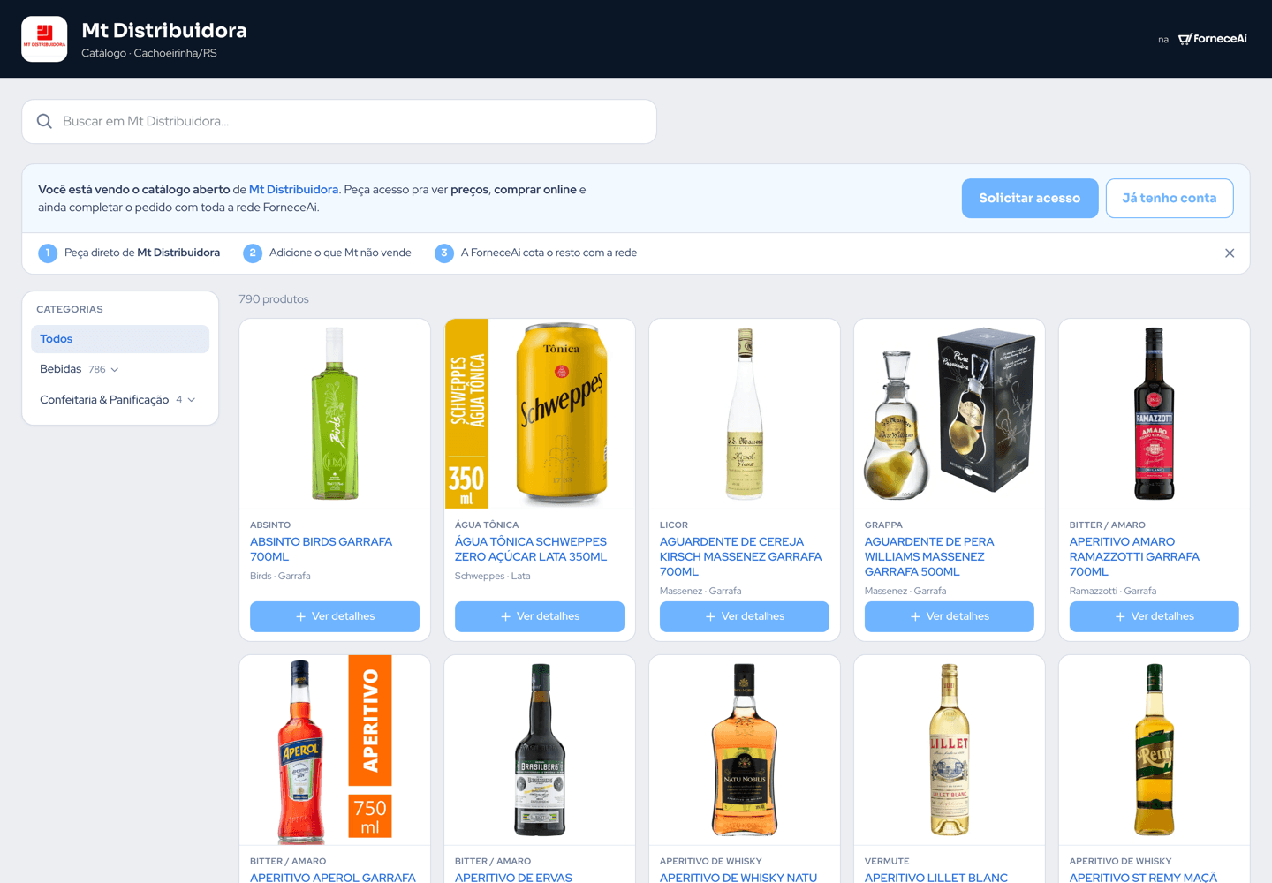The image size is (1272, 883).
Task: Click the CATEGORIAS sidebar heading
Action: click(x=70, y=310)
